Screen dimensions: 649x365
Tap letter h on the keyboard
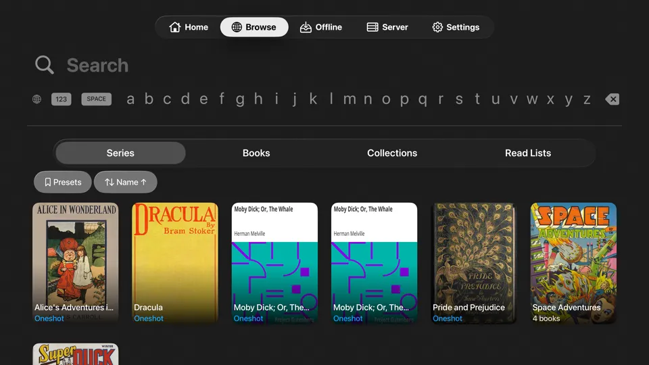tap(258, 99)
